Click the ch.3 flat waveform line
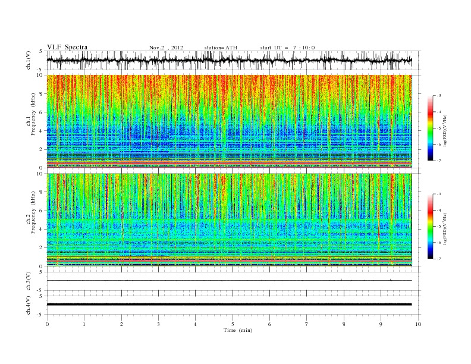Image resolution: width=471 pixels, height=364 pixels. click(229, 281)
